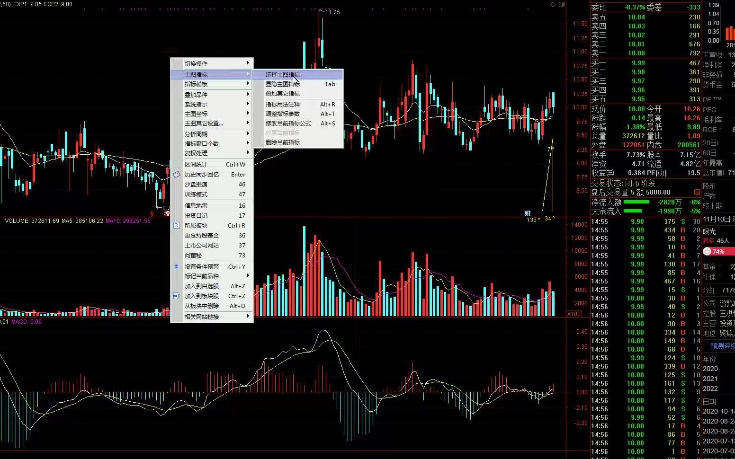Click the 交易状态: 闭市阶段 text
The width and height of the screenshot is (735, 459).
pos(623,184)
